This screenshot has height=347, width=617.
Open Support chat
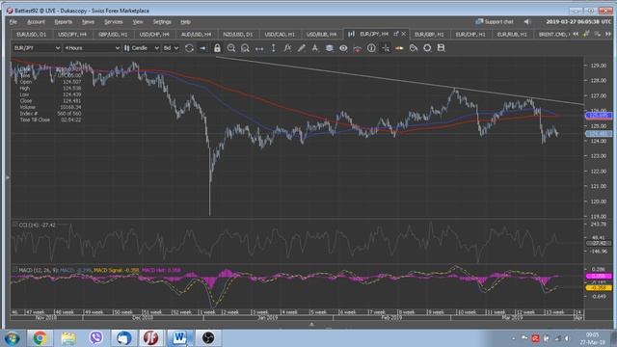pos(495,21)
